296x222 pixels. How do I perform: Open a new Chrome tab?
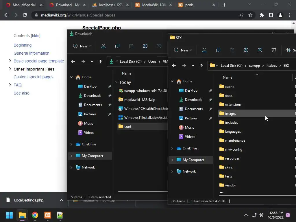(x=224, y=5)
